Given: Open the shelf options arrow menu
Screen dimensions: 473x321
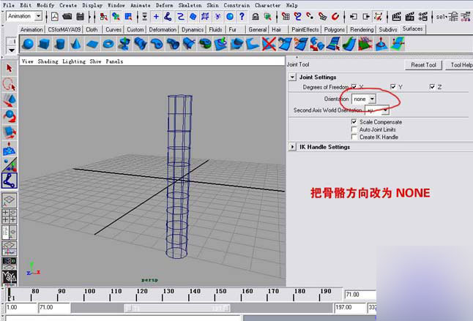Looking at the screenshot, I should tap(12, 50).
